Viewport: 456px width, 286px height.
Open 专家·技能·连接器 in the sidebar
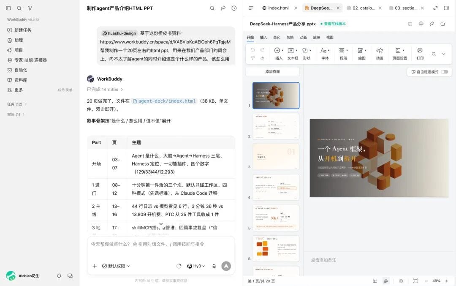[x=27, y=60]
